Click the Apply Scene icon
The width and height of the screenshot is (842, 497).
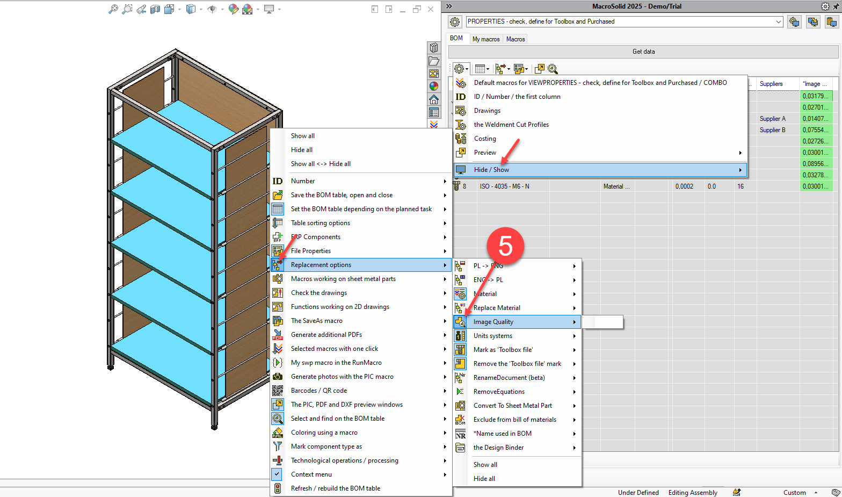click(247, 9)
